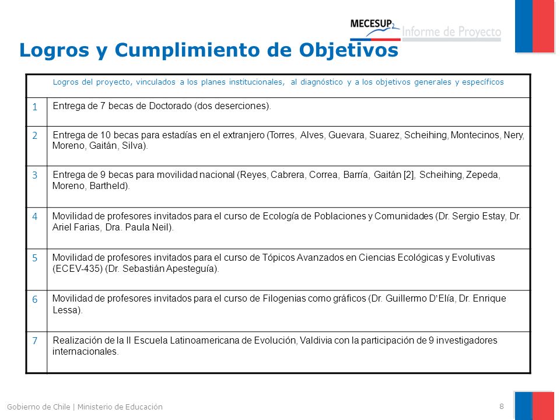Click row number 2 in the table
The width and height of the screenshot is (560, 420).
click(x=35, y=136)
